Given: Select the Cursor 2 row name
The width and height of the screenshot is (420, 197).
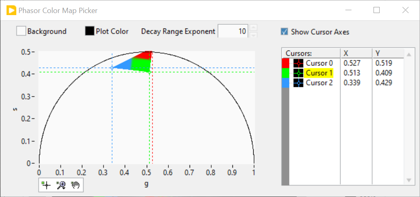Looking at the screenshot, I should [319, 83].
